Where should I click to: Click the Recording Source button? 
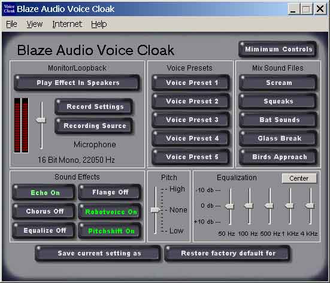point(94,126)
